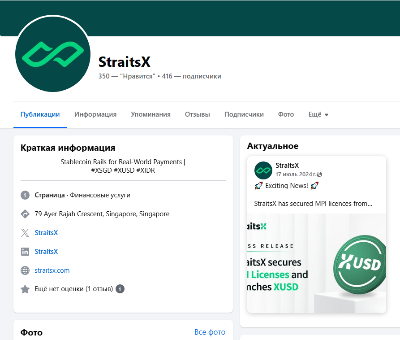Click the 350 Нравится count
400x340 pixels.
tap(127, 76)
